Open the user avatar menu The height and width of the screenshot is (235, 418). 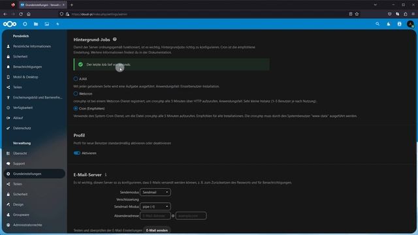click(411, 24)
